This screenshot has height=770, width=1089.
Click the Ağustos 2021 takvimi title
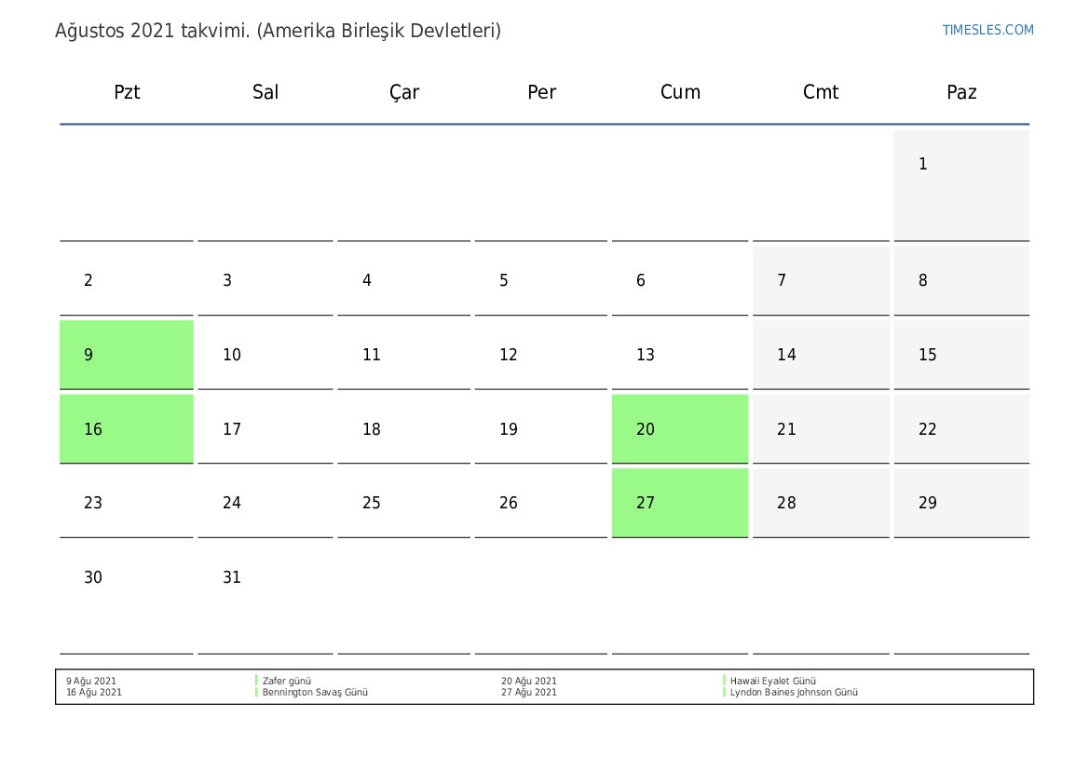[278, 31]
